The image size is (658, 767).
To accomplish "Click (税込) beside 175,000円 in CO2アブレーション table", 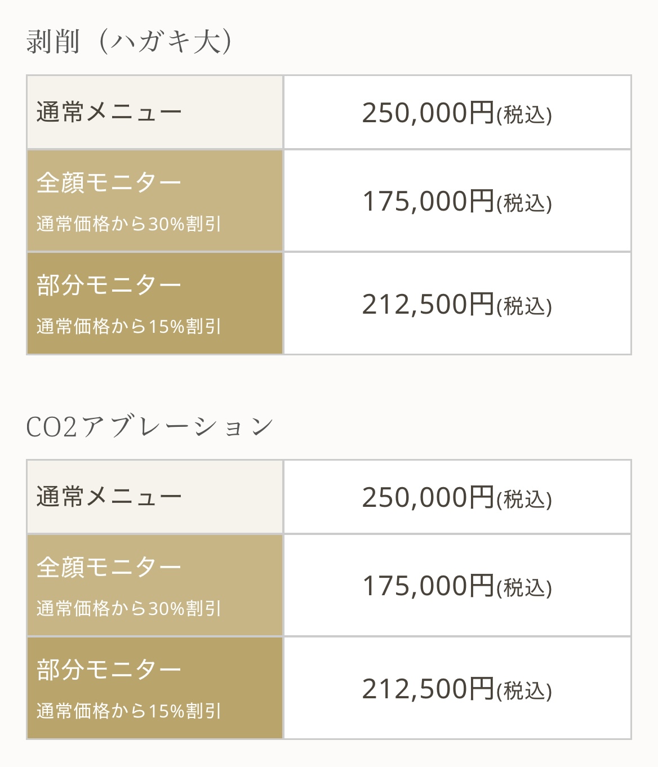I will point(524,588).
